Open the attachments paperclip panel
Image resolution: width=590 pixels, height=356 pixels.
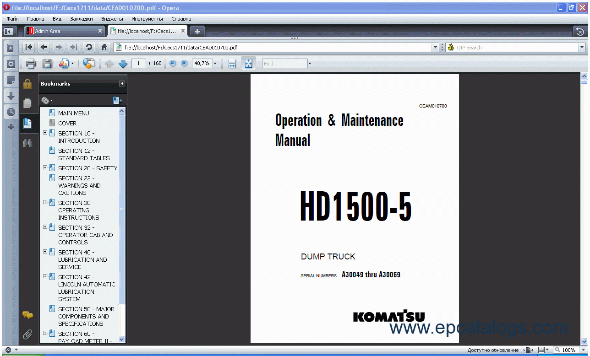point(27,334)
